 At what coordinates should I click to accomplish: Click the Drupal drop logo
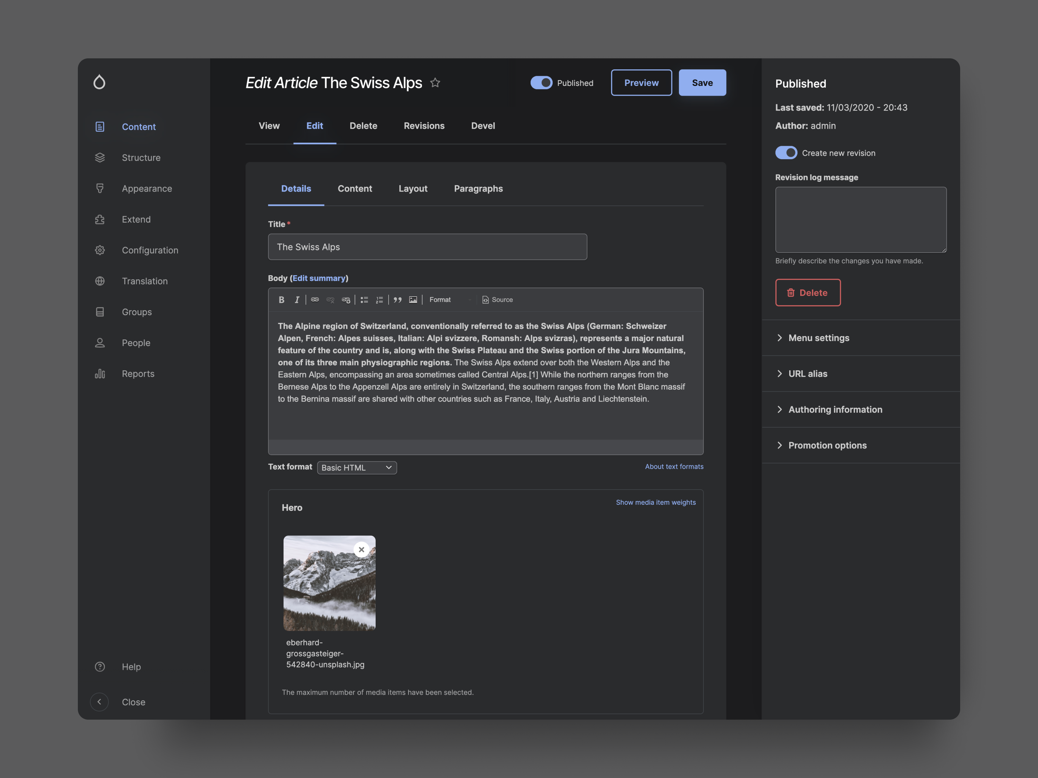coord(99,82)
